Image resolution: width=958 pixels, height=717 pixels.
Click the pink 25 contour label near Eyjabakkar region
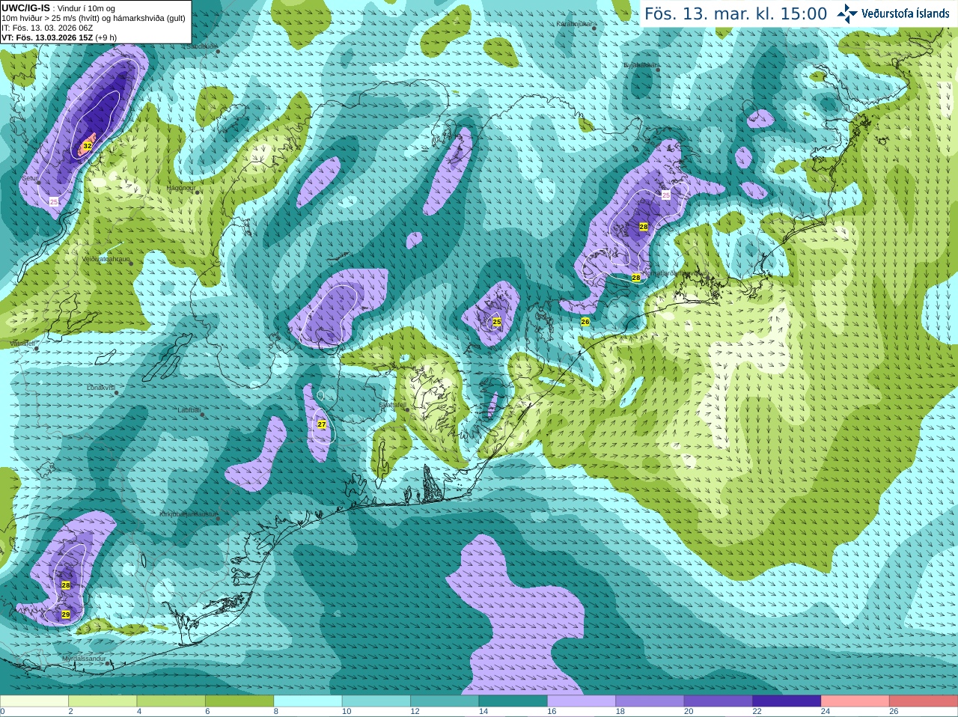point(666,195)
